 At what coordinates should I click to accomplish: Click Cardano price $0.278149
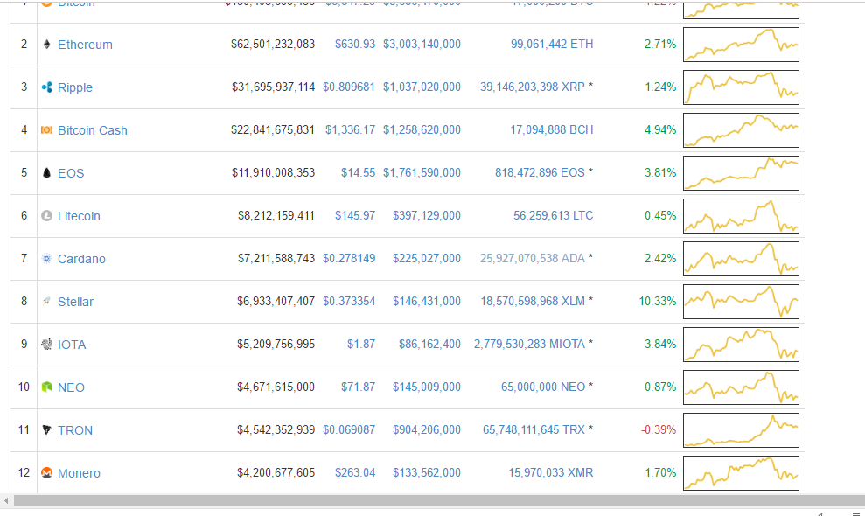(x=349, y=258)
